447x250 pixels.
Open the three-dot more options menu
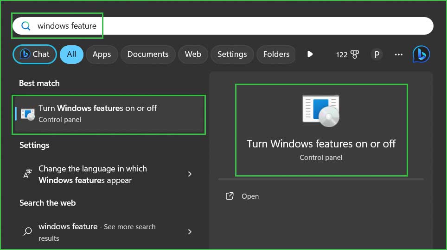coord(398,54)
